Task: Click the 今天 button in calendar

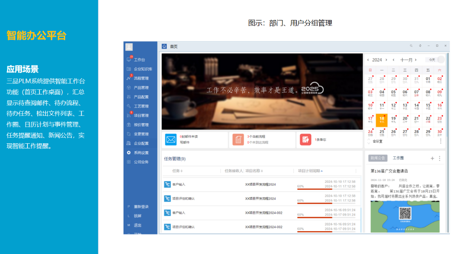Action: [432, 60]
